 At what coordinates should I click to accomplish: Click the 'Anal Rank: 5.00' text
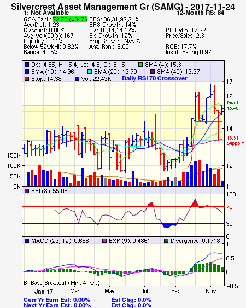[x=109, y=47]
